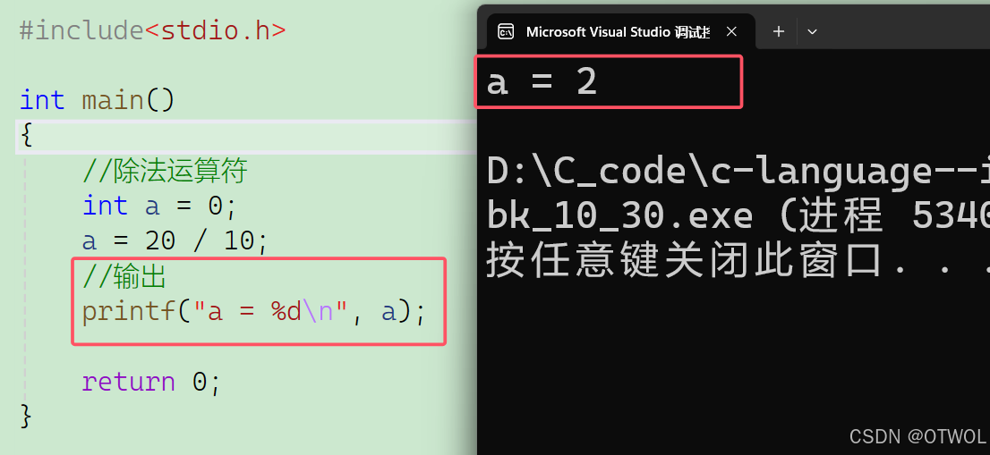Click the 'a = 20 / 10;' division statement

pos(175,240)
